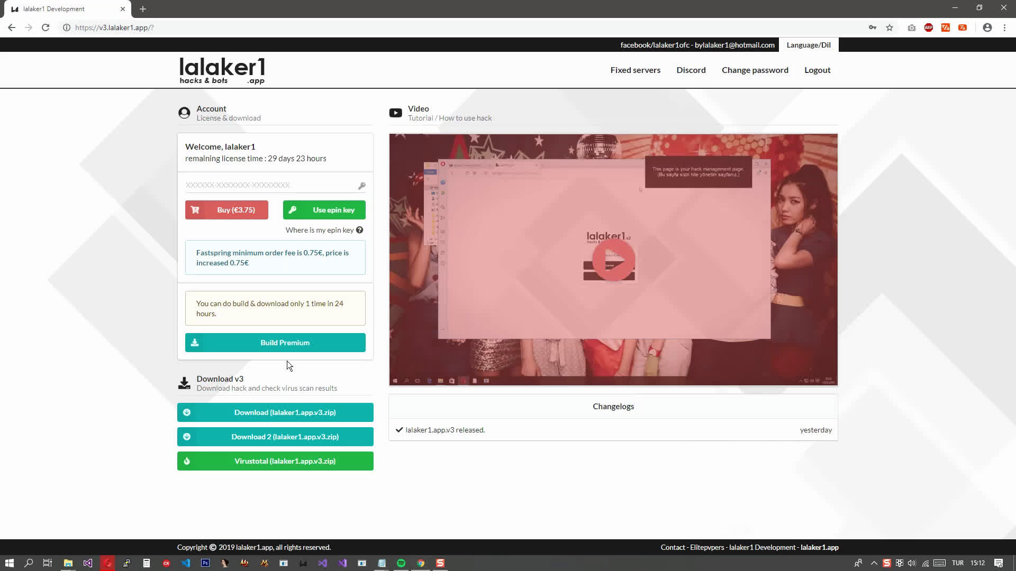
Task: Select the lalaker1 Development tab
Action: pos(66,9)
